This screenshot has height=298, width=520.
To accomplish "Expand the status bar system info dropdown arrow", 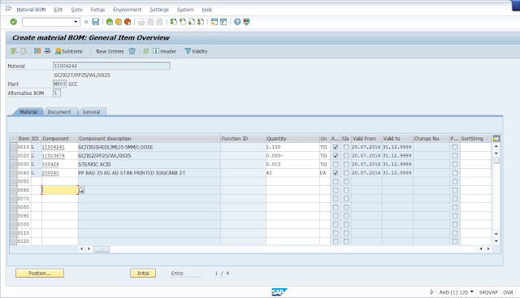I will tap(472, 292).
